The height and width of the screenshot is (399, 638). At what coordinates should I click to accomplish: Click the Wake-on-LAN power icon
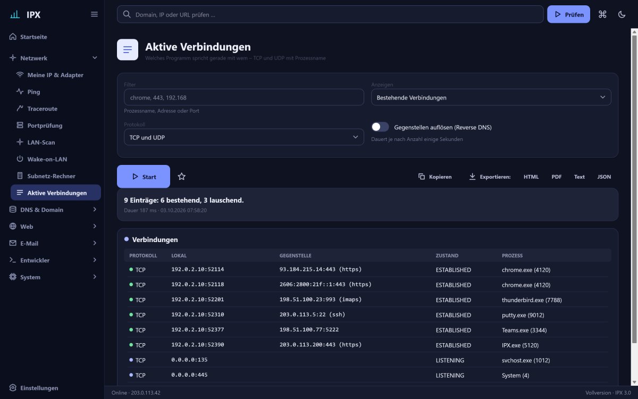coord(20,159)
